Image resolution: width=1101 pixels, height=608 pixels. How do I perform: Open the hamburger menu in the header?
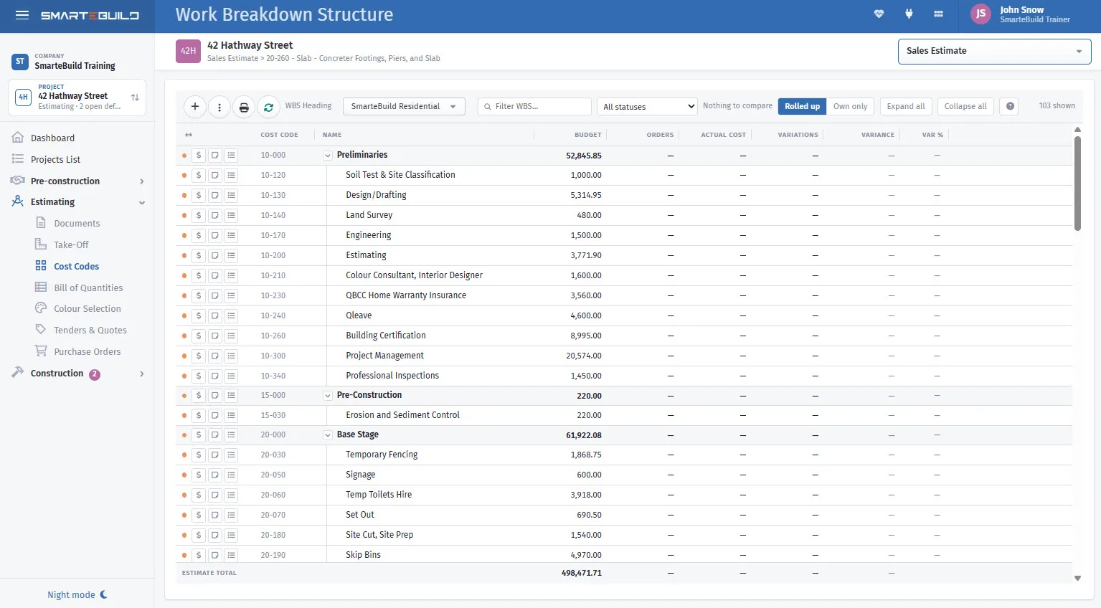[22, 15]
